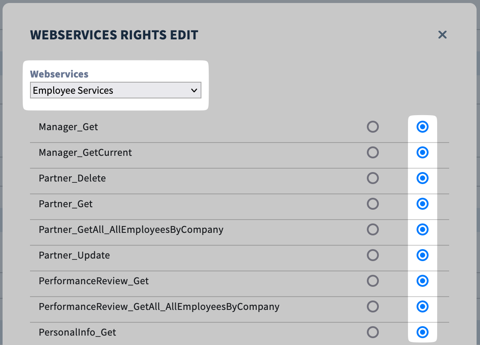Click the filled radio for Manager_GetCurrent

423,152
